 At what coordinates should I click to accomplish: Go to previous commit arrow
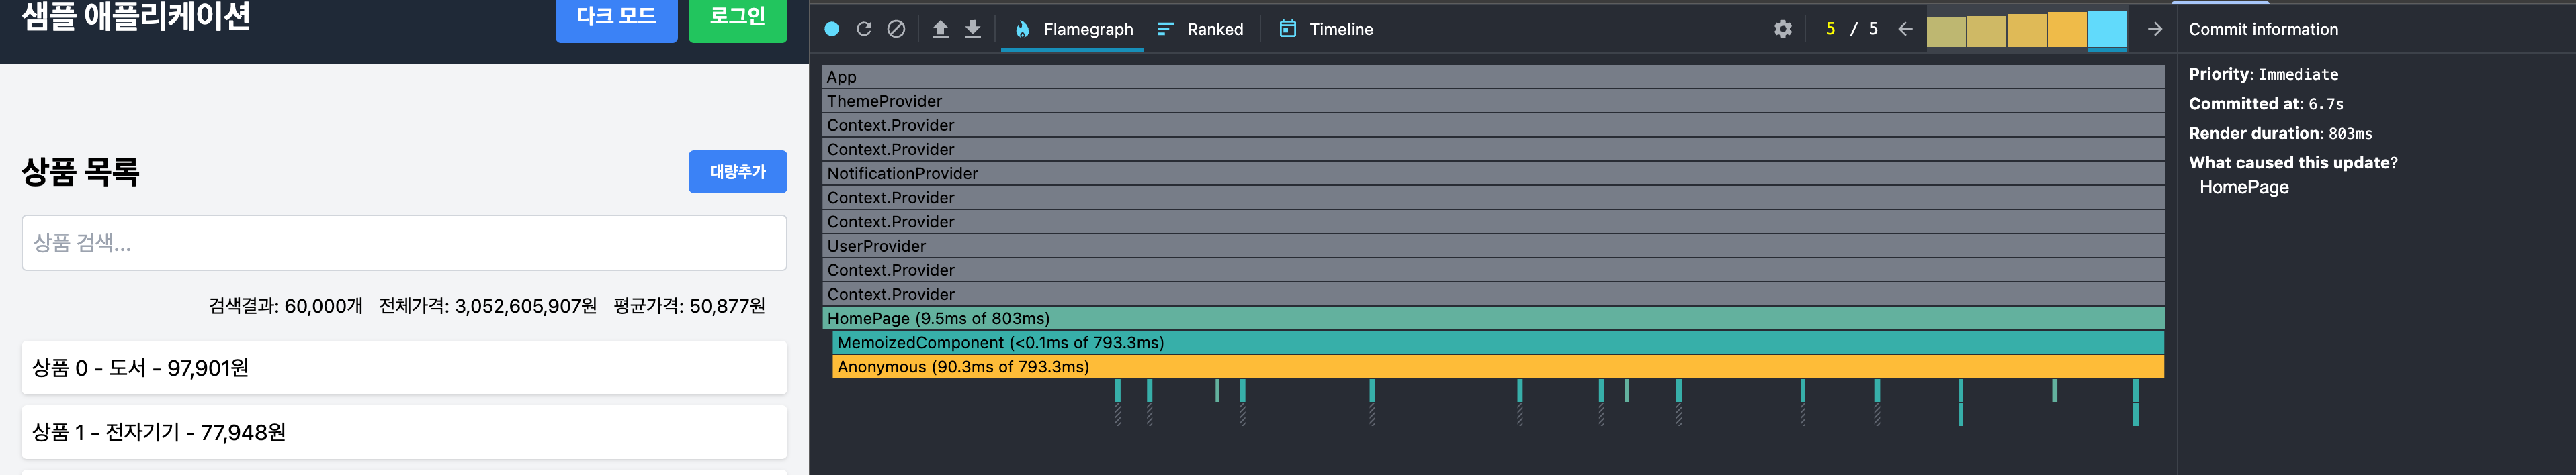(1905, 29)
